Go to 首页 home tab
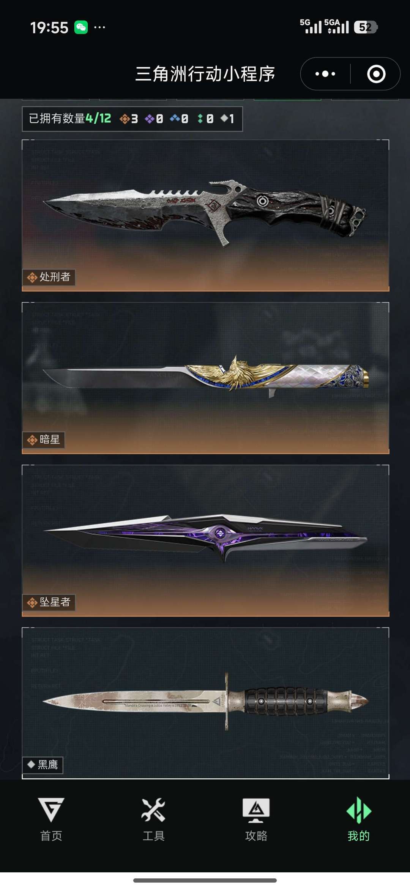This screenshot has height=889, width=410. pos(51,819)
